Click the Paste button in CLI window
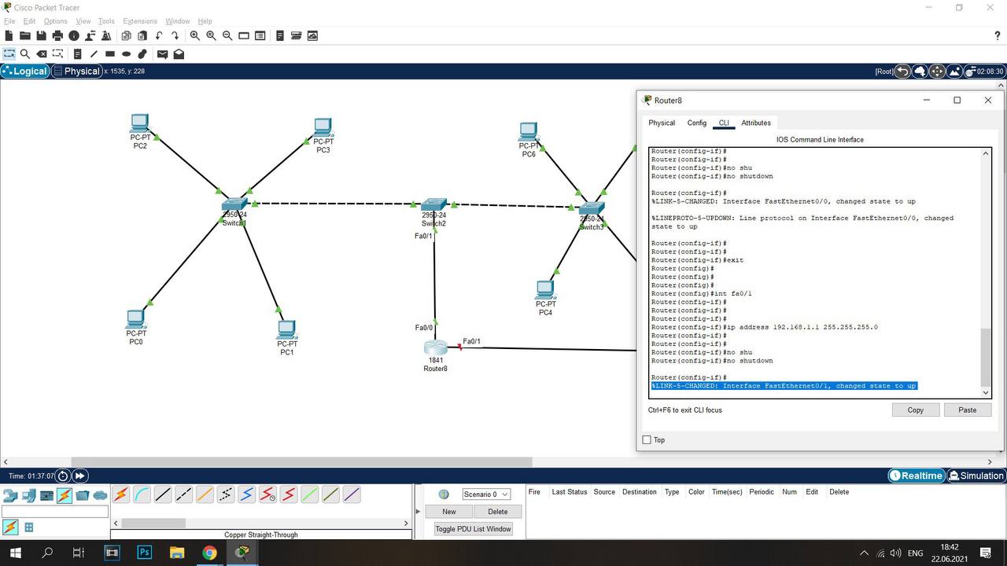Screen dimensions: 1007x566 click(x=968, y=410)
